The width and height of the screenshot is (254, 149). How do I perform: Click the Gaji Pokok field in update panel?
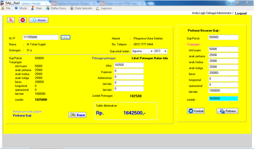coord(224,38)
